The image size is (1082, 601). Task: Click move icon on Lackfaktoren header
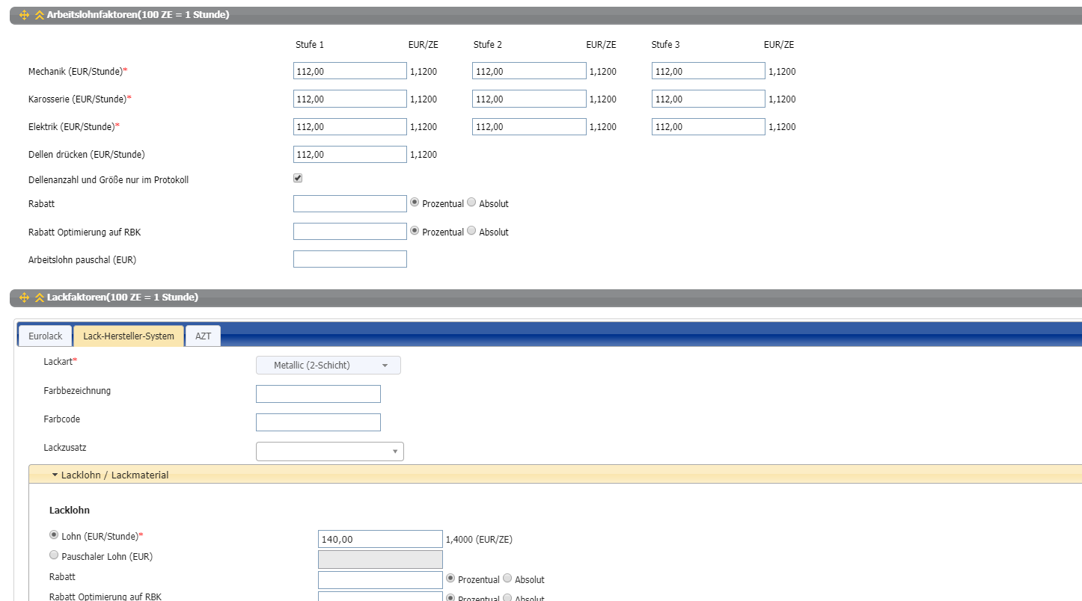tap(24, 298)
